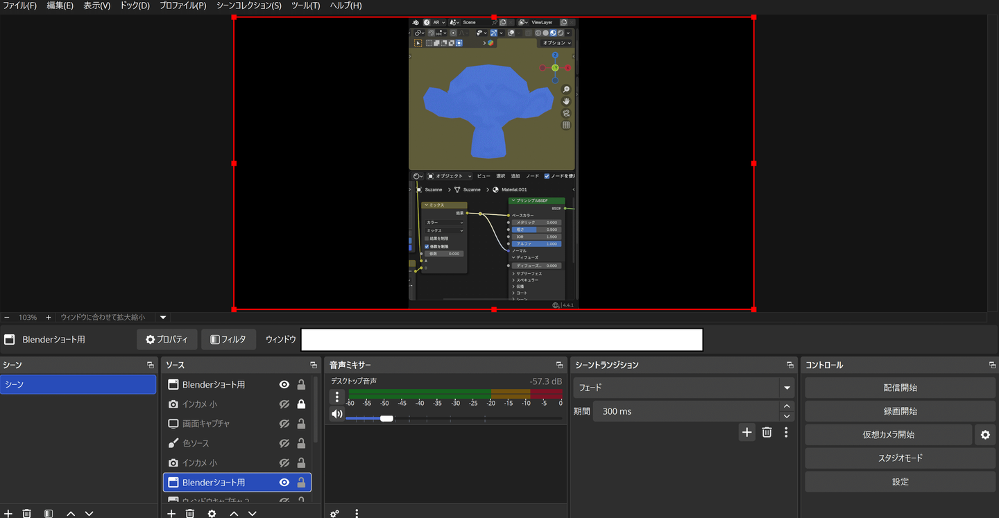Open the プロファイル(P) menu
This screenshot has height=518, width=999.
click(182, 6)
